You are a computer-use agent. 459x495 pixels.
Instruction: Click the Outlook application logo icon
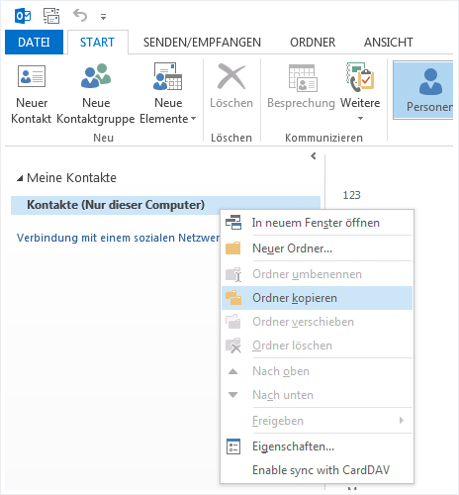pos(23,16)
